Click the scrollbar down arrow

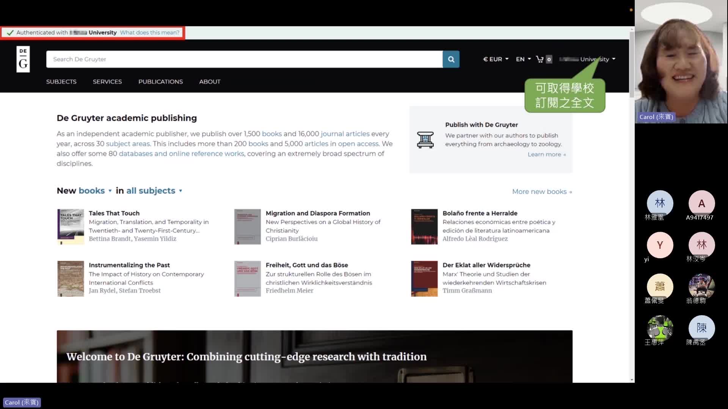(632, 379)
